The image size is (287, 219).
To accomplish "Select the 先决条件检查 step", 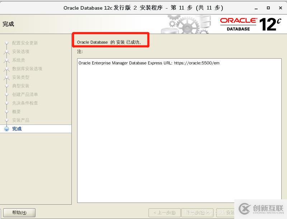I will 25,103.
